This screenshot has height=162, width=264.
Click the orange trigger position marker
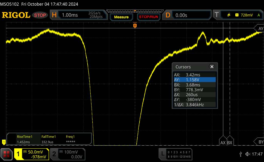coord(135,25)
